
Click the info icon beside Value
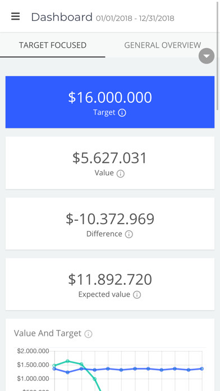121,174
